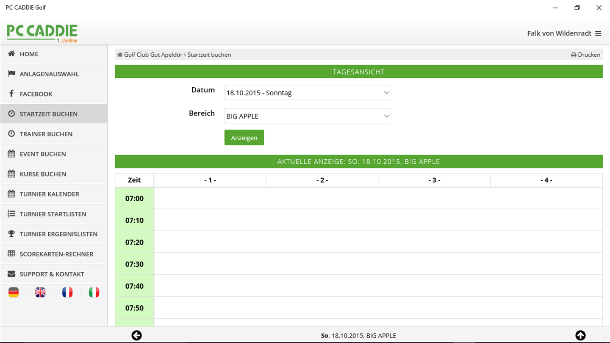Screen dimensions: 610x343
Task: Click the left arrow at the bottom bar
Action: [x=136, y=335]
